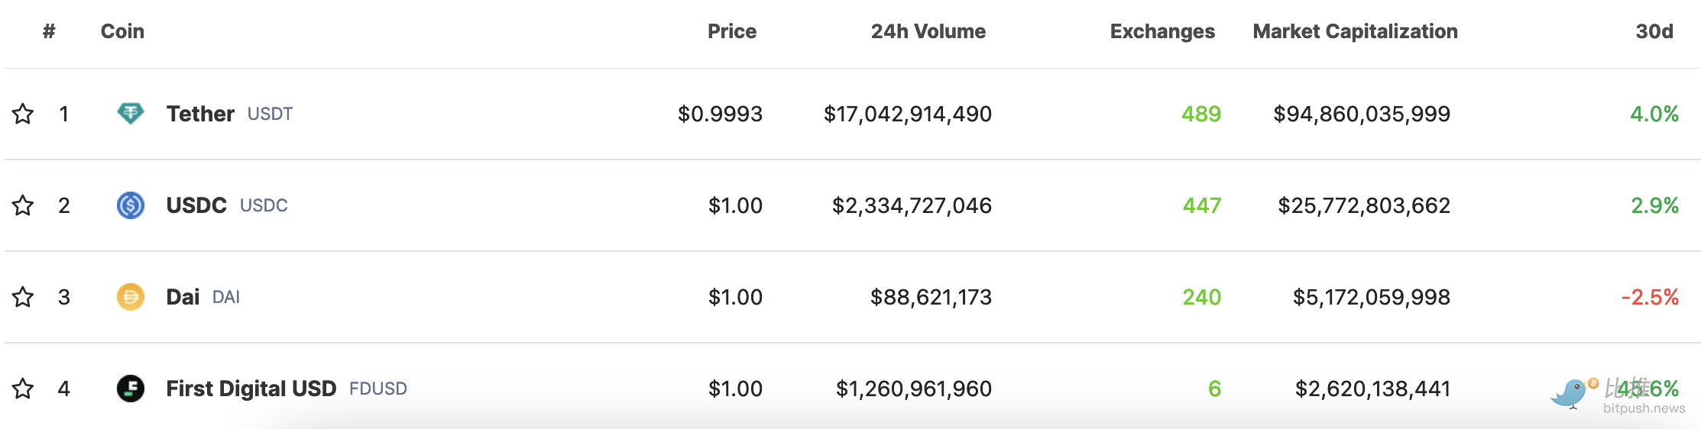Click the Tether coin logo
This screenshot has width=1701, height=429.
(x=131, y=114)
